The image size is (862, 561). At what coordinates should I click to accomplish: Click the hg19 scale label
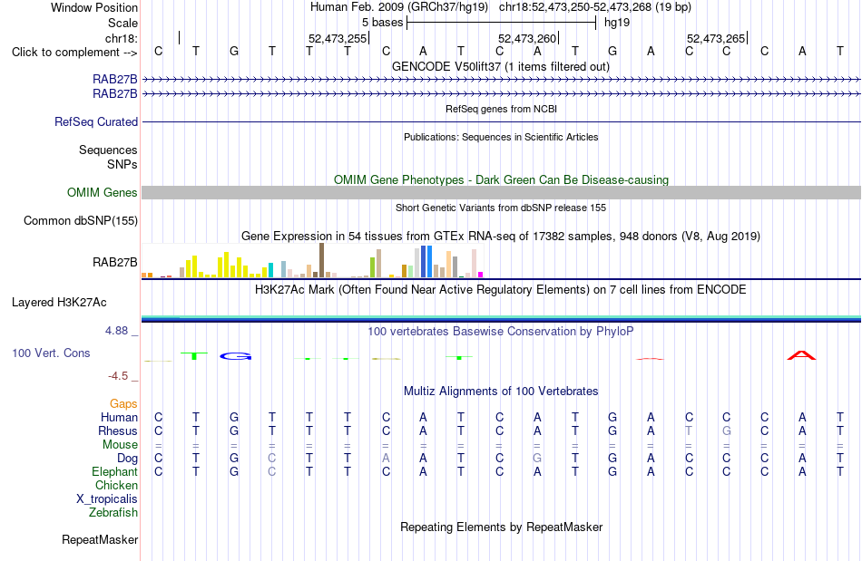617,23
